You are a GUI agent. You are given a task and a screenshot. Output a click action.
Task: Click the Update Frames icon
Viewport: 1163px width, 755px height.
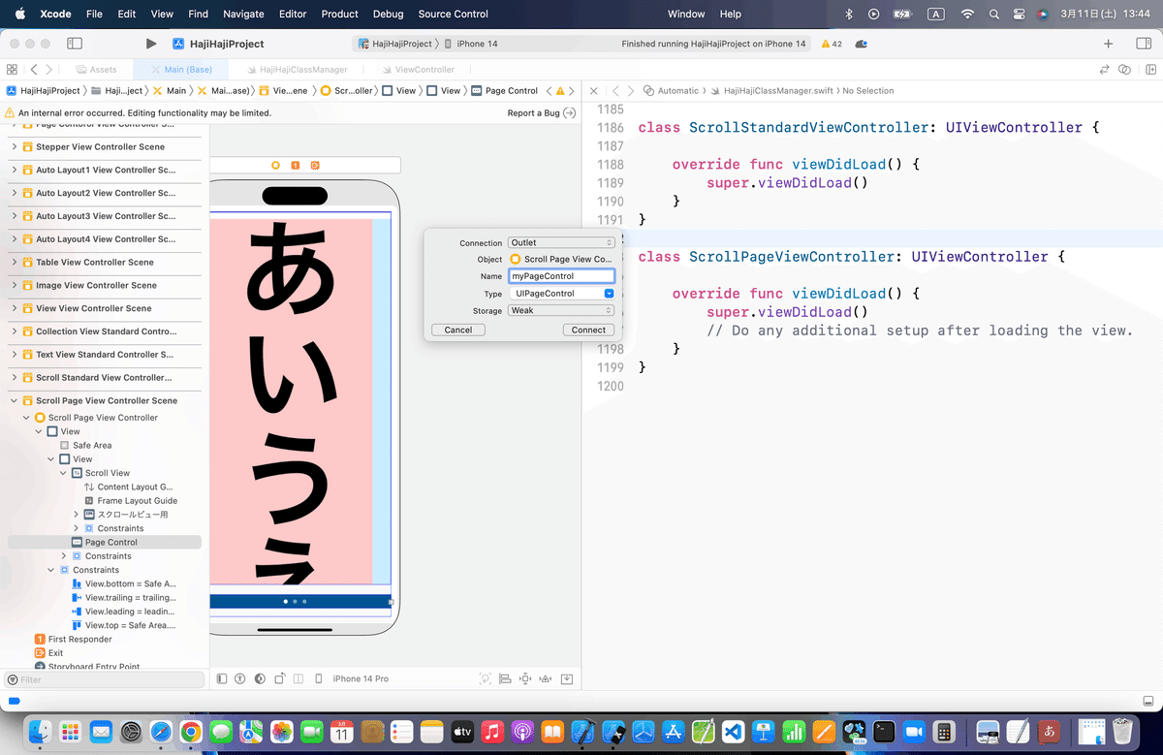click(x=486, y=678)
